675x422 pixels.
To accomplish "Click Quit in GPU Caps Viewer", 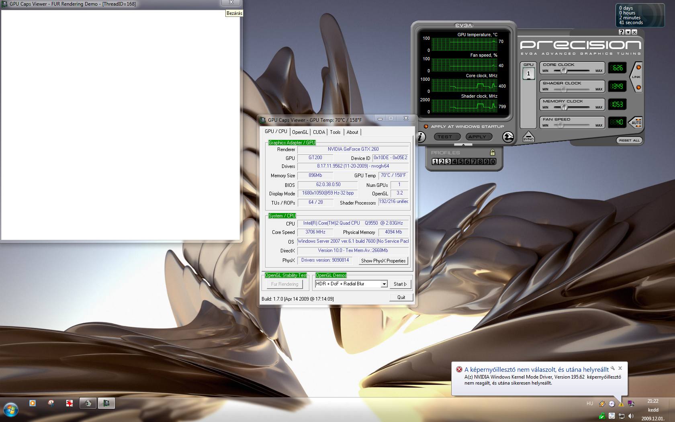I will (401, 297).
